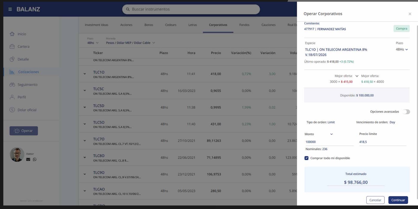Click the advisor profile photo

pos(17,154)
